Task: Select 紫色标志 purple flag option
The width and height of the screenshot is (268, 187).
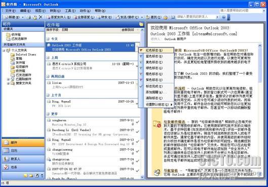Action: point(156,80)
